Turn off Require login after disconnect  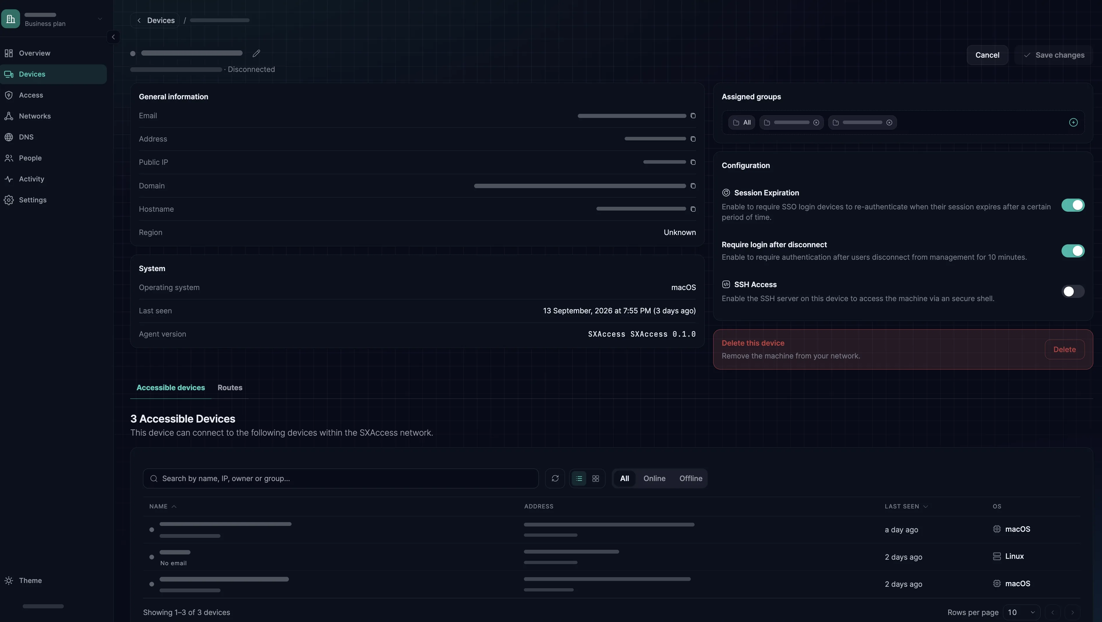coord(1073,251)
